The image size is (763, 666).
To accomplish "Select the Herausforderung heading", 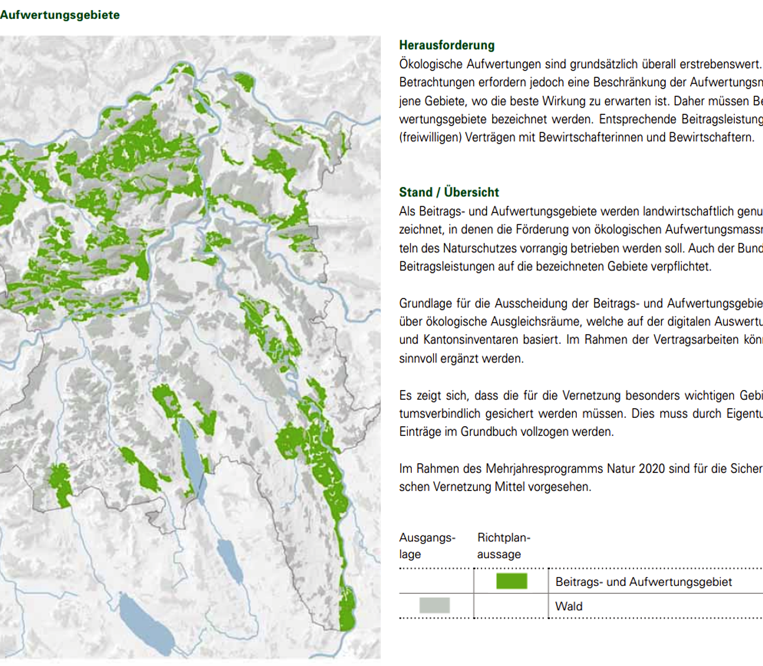I will (447, 45).
